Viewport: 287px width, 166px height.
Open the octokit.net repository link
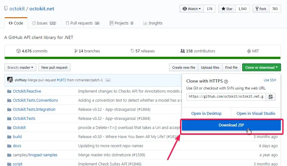(x=42, y=9)
